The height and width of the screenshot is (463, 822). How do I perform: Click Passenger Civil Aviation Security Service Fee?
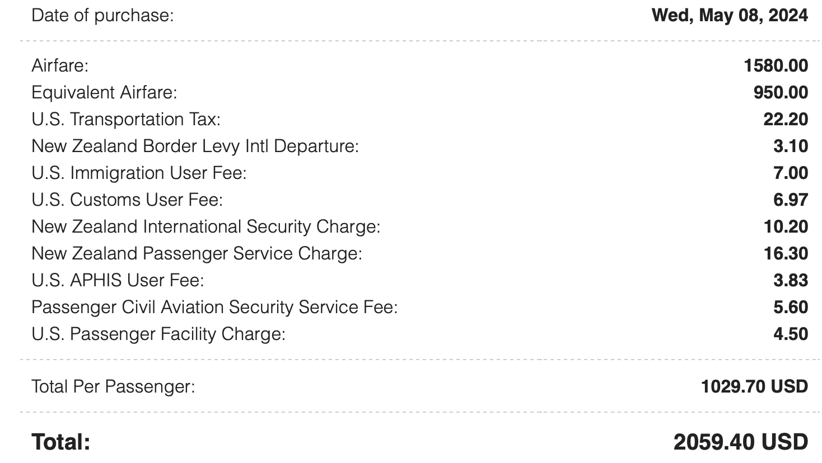point(214,307)
